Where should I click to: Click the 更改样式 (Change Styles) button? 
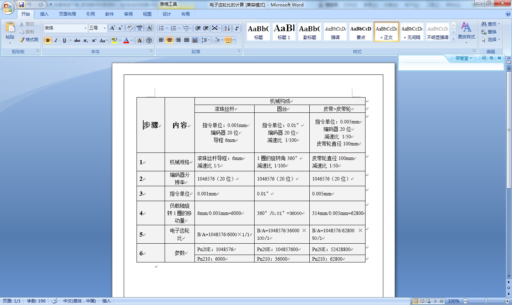[466, 31]
